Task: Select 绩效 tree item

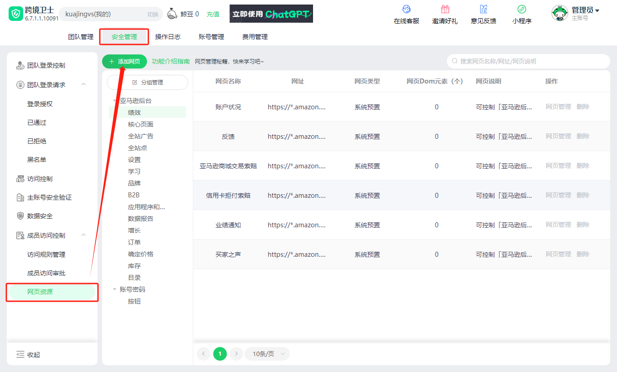Action: [x=134, y=113]
